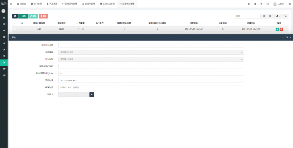The image size is (293, 148).
Task: Click the magnifier search button beside search box
Action: click(x=285, y=16)
